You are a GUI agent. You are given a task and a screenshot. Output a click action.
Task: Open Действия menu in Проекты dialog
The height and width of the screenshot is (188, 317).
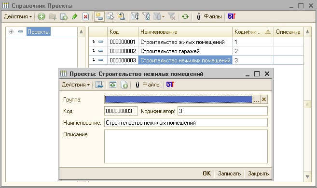pyautogui.click(x=76, y=85)
